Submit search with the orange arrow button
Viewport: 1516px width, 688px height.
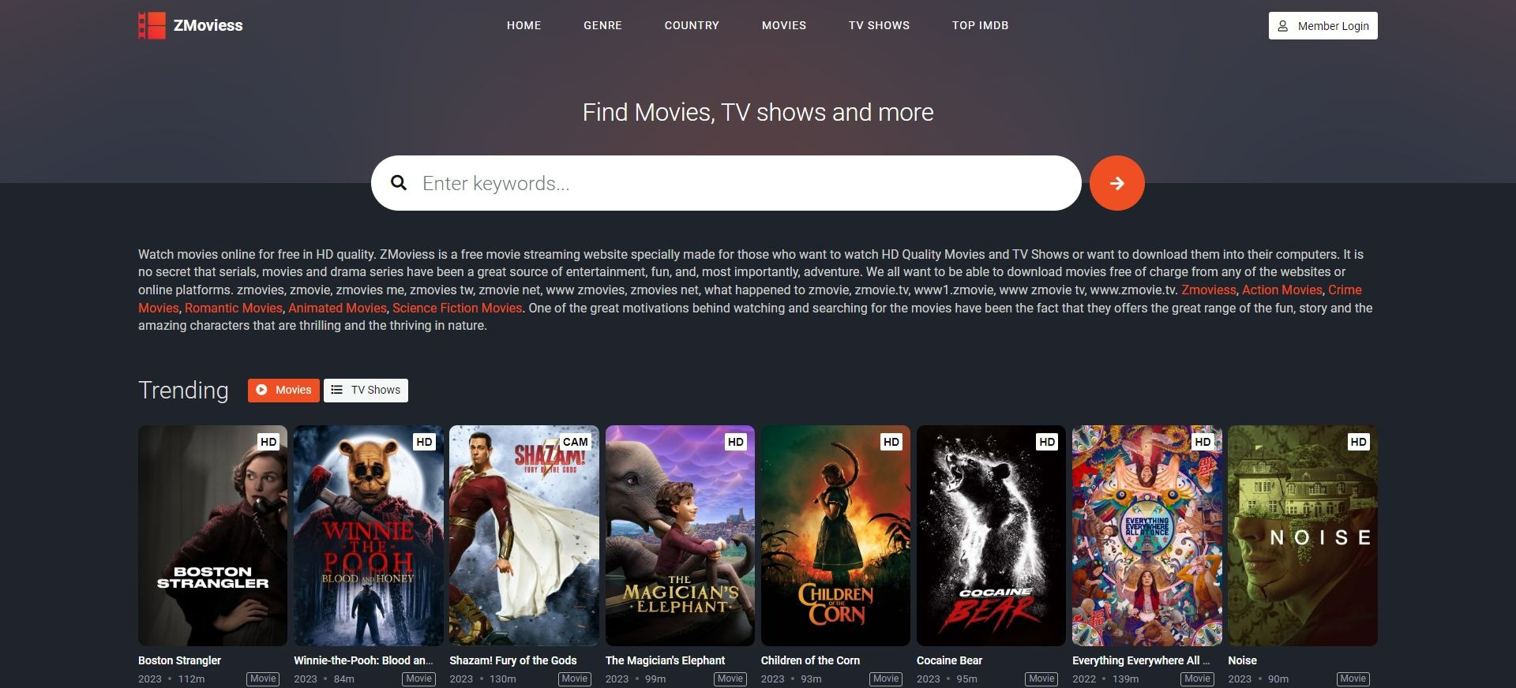[x=1116, y=183]
